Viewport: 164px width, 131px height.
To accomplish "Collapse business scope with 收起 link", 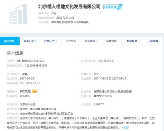I will tap(126, 127).
